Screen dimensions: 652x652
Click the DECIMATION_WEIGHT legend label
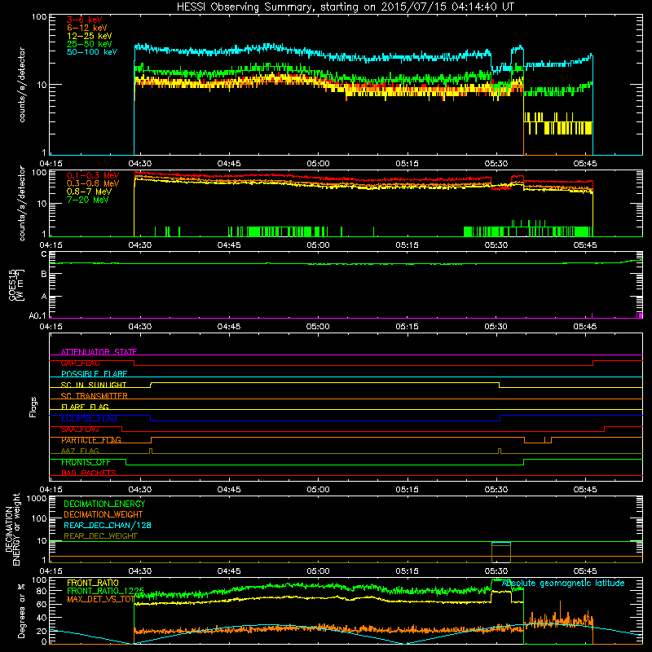coord(104,515)
